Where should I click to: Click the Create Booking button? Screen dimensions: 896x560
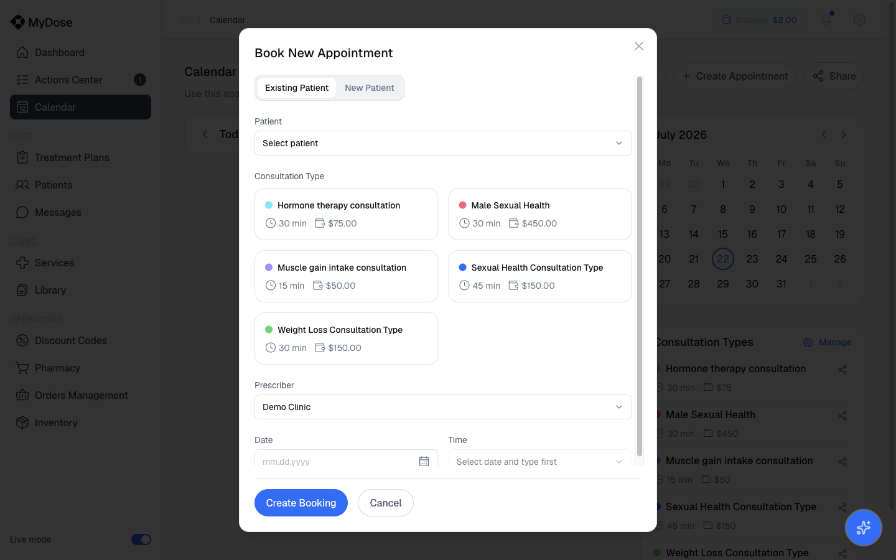pos(301,503)
